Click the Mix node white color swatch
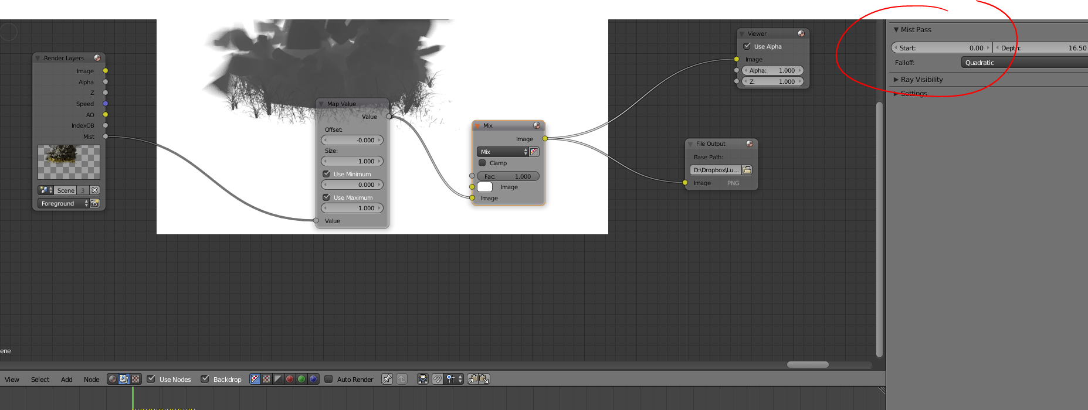This screenshot has width=1088, height=410. click(x=485, y=187)
